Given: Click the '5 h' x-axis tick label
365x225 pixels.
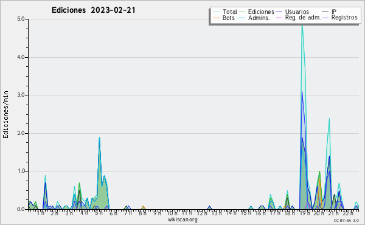Looking at the screenshot, I should (x=99, y=213).
